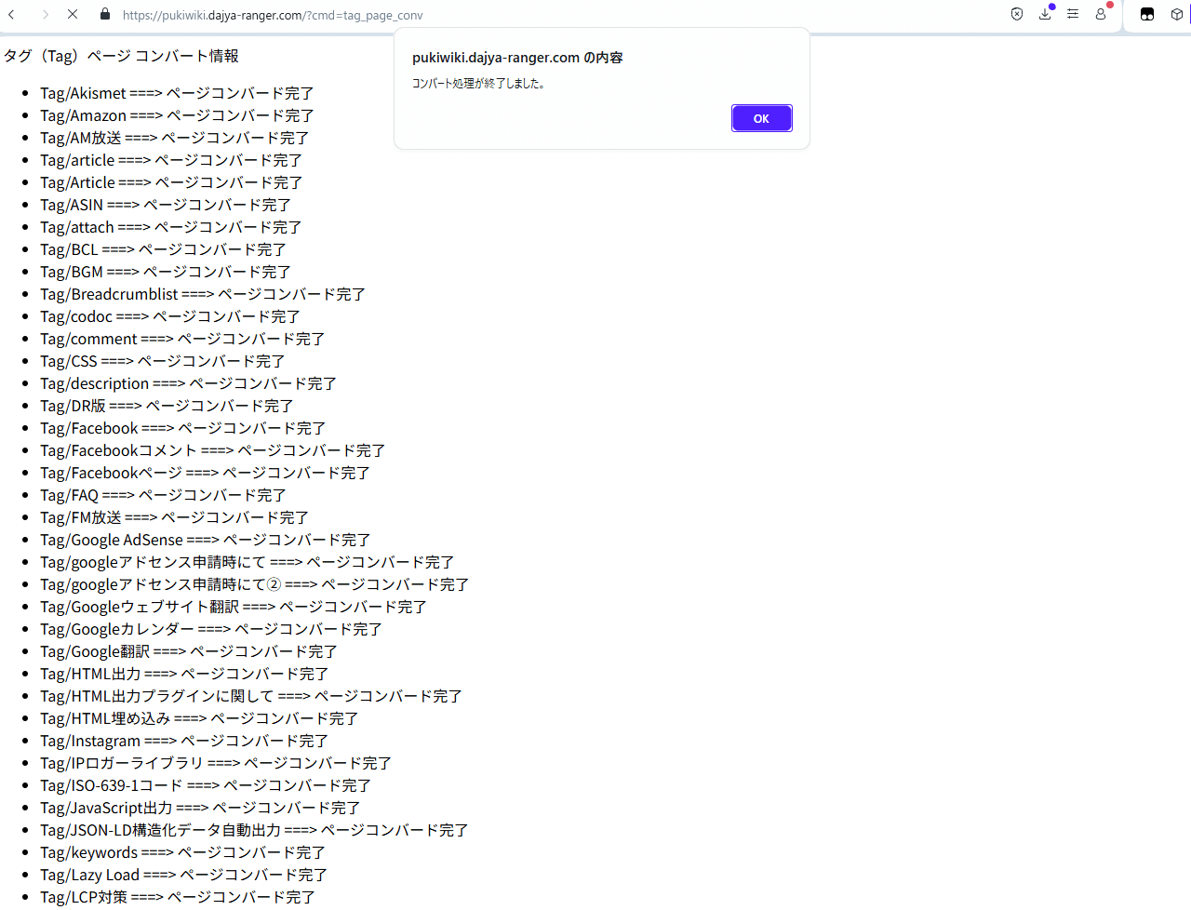Screen dimensions: 1191x910
Task: Select capitalized Tag/Article list row
Action: tap(171, 182)
